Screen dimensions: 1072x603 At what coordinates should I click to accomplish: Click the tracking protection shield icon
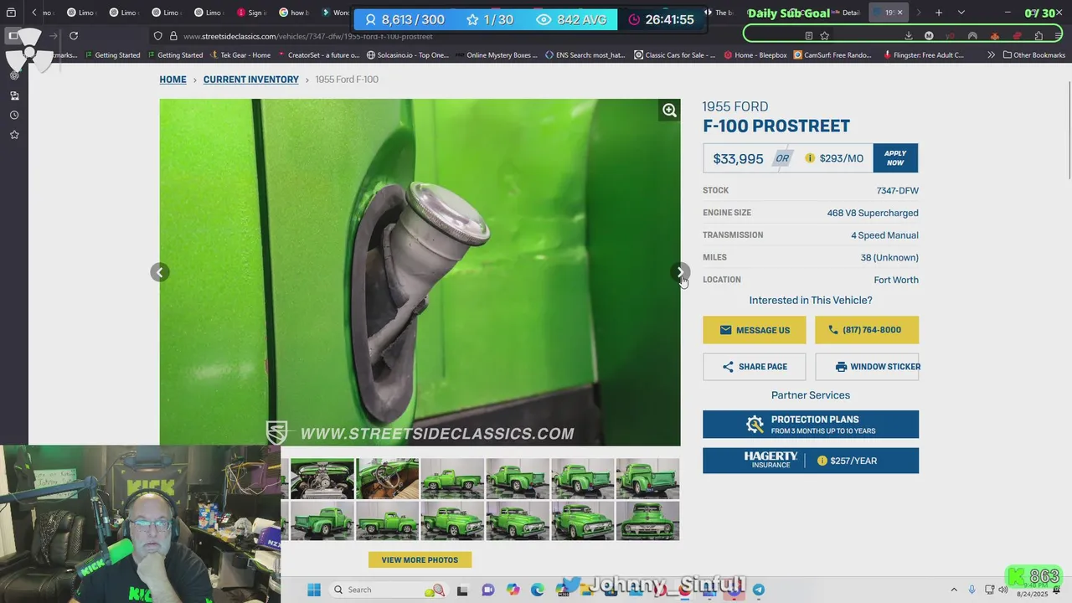pos(157,36)
